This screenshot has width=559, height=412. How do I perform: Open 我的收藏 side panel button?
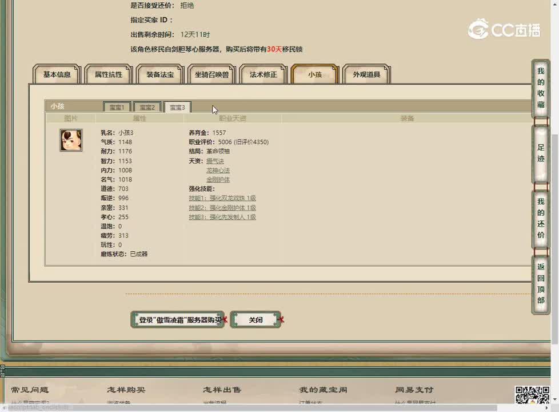[541, 88]
